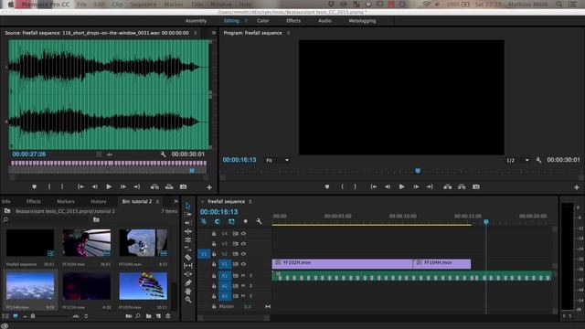Image resolution: width=585 pixels, height=329 pixels.
Task: Step forward one frame in Program monitor
Action: pyautogui.click(x=416, y=186)
